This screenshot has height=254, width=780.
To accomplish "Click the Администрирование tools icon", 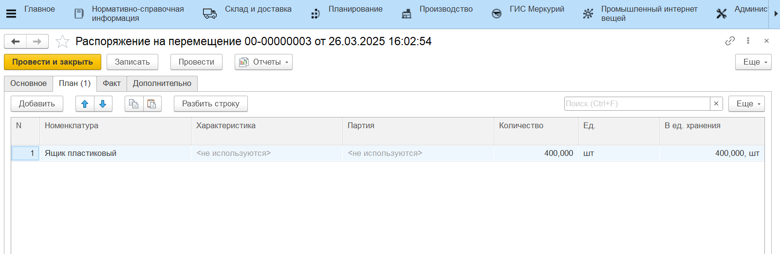I will 722,14.
